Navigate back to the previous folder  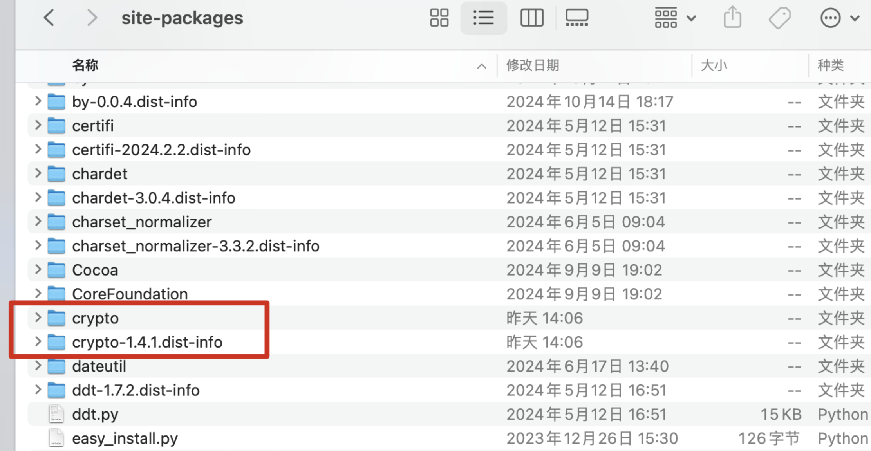(49, 18)
